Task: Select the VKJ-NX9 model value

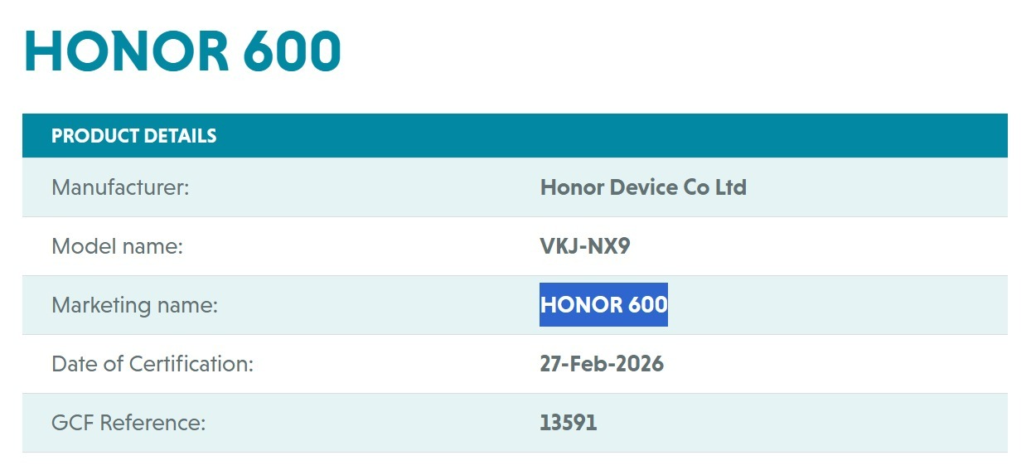Action: (585, 246)
